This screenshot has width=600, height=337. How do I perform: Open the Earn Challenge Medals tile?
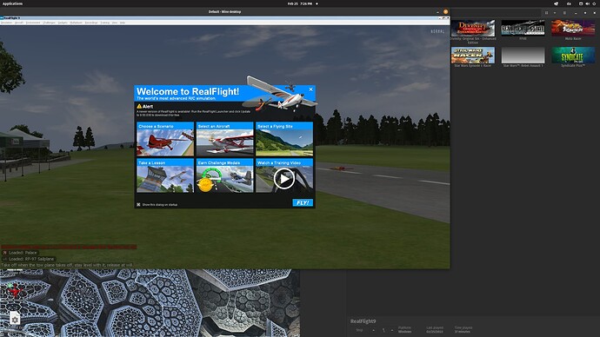coord(224,175)
